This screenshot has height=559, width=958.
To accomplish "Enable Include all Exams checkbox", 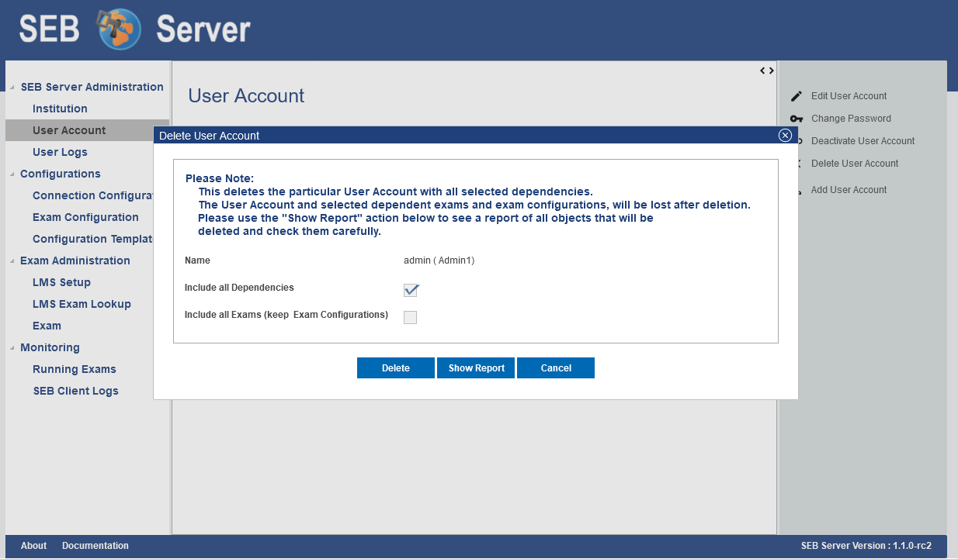I will [411, 317].
